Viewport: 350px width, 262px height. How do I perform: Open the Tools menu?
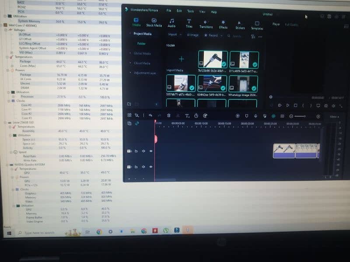point(190,11)
